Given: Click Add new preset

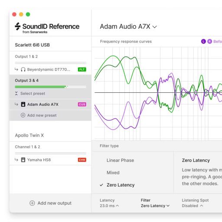Looking at the screenshot, I should point(42,115).
